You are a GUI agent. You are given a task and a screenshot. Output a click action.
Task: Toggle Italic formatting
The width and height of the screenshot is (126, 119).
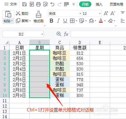[58, 21]
